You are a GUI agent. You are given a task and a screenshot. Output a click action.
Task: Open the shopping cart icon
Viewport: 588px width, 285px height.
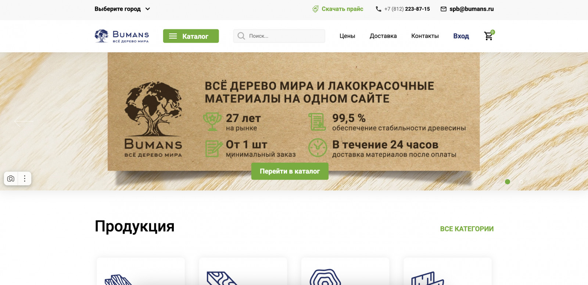pyautogui.click(x=489, y=36)
